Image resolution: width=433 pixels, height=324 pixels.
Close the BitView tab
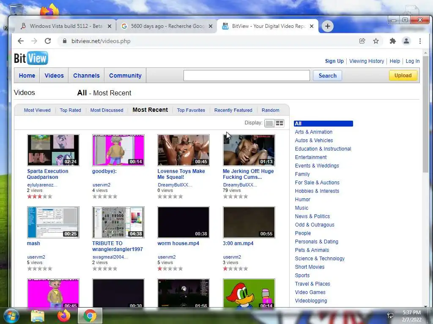coord(312,26)
